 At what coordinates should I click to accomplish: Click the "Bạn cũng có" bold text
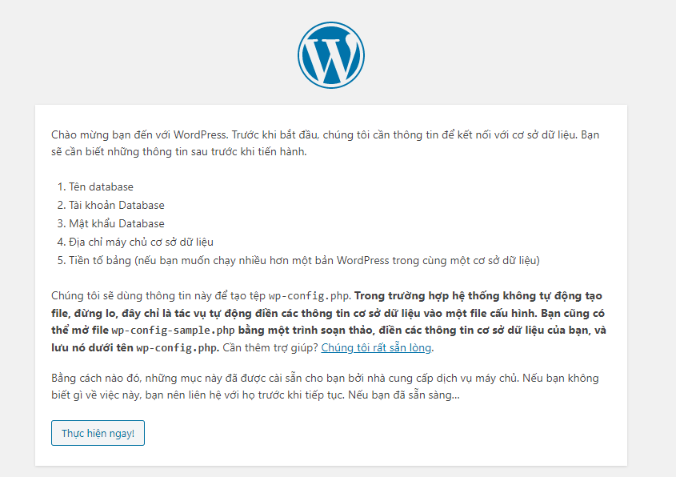(573, 313)
